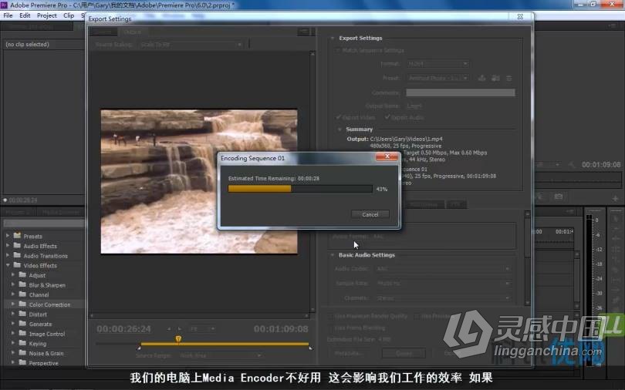Viewport: 625px width, 390px height.
Task: Open the Source Scaling dropdown
Action: pyautogui.click(x=191, y=45)
